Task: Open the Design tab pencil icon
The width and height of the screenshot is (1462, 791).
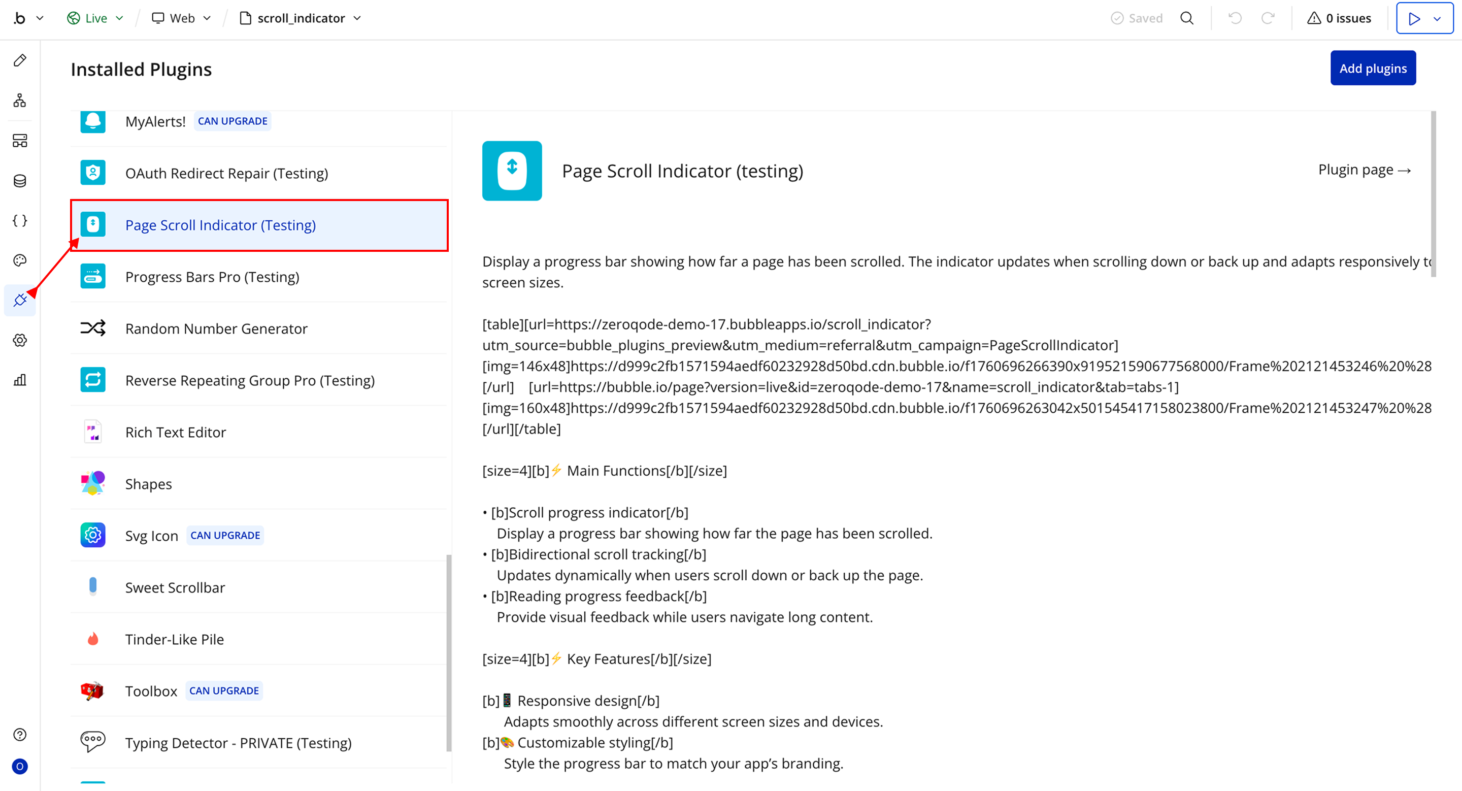Action: [x=20, y=60]
